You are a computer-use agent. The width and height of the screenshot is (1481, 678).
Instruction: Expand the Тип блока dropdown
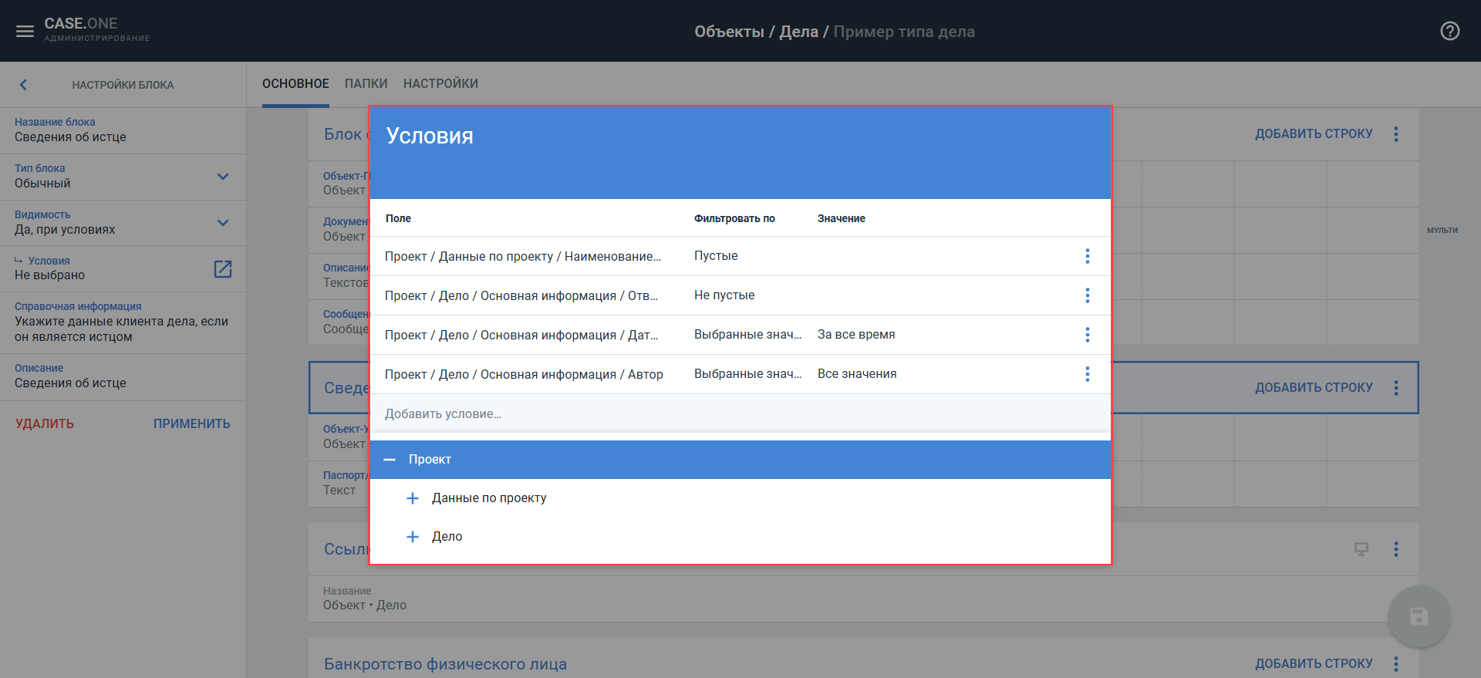tap(222, 177)
